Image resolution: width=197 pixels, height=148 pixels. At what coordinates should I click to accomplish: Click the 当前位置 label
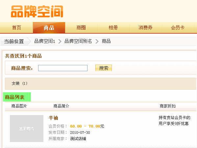14,41
